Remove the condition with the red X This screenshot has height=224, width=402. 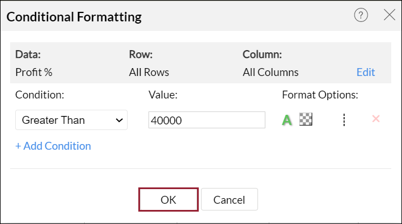pyautogui.click(x=376, y=119)
